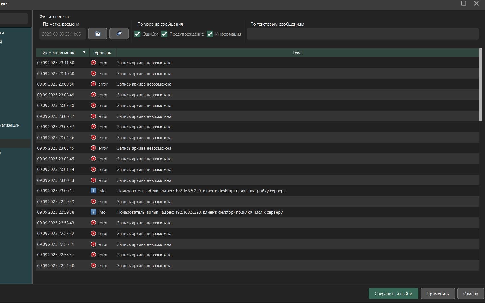Screen dimensions: 485x303
Task: Toggle the Предупреждение checkbox
Action: tap(164, 34)
